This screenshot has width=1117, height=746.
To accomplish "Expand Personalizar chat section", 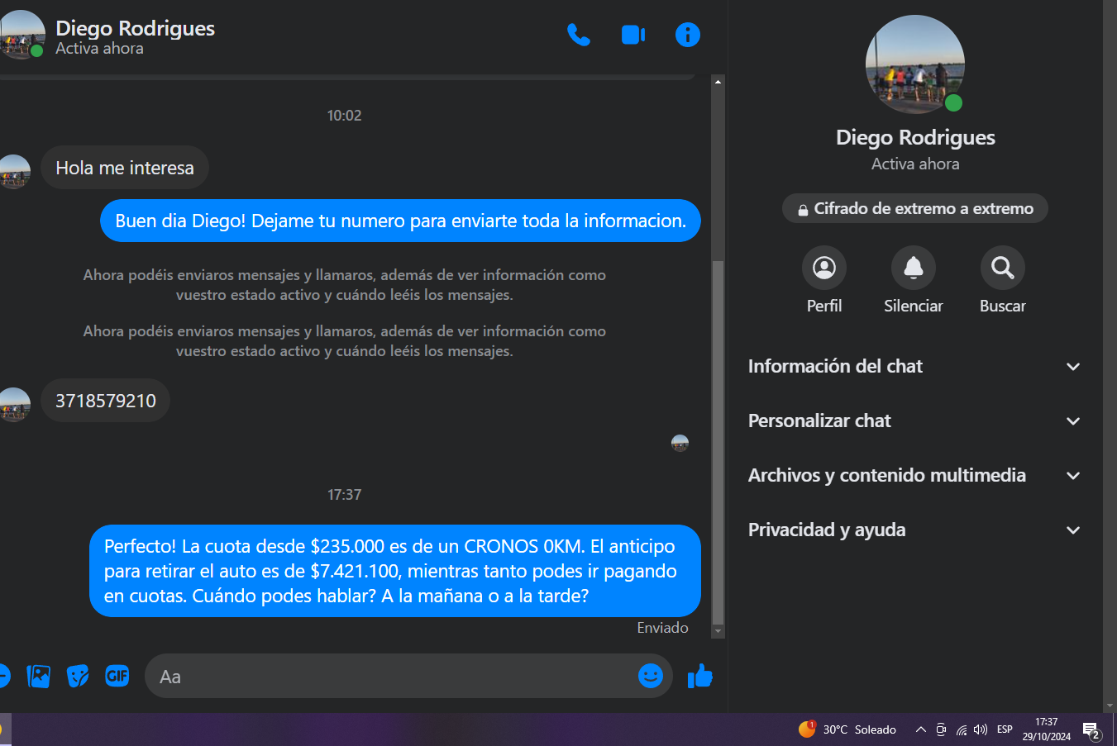I will [914, 421].
